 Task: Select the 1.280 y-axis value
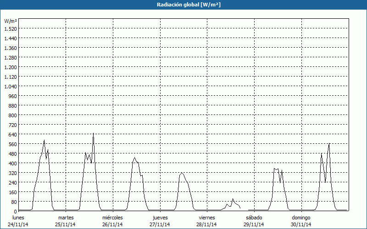click(x=11, y=58)
